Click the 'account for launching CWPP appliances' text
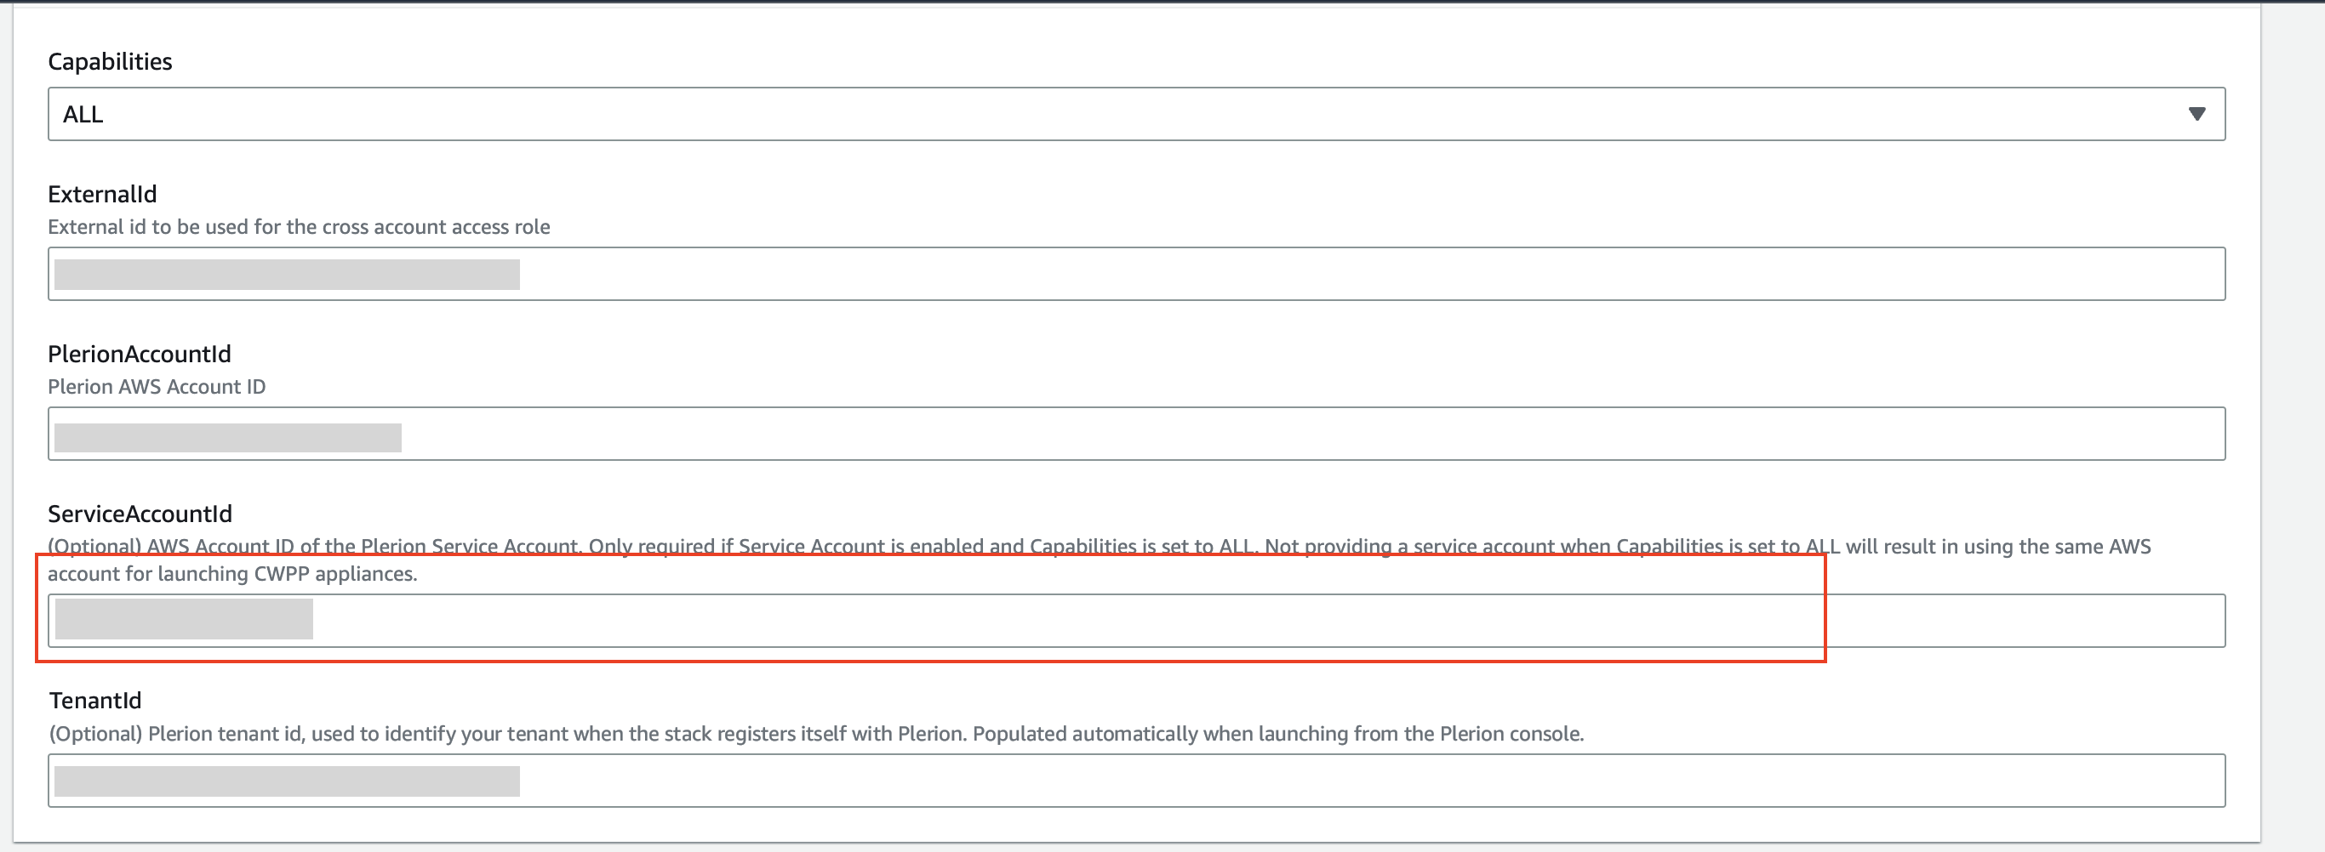 [x=232, y=573]
